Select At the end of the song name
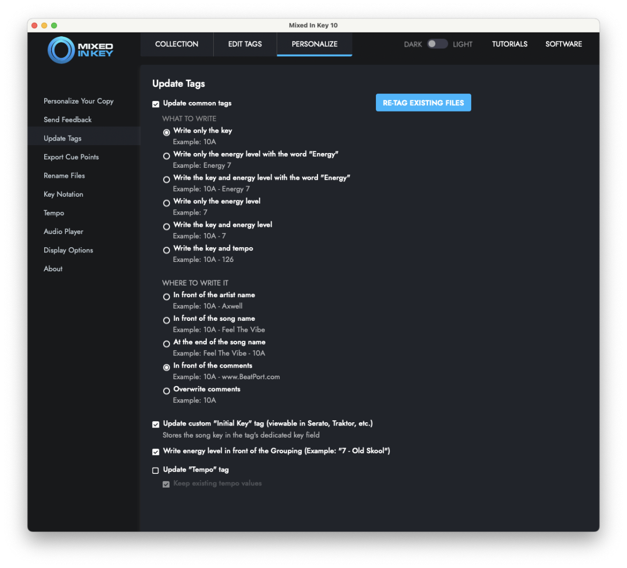Screen dimensions: 627x568 (x=166, y=344)
